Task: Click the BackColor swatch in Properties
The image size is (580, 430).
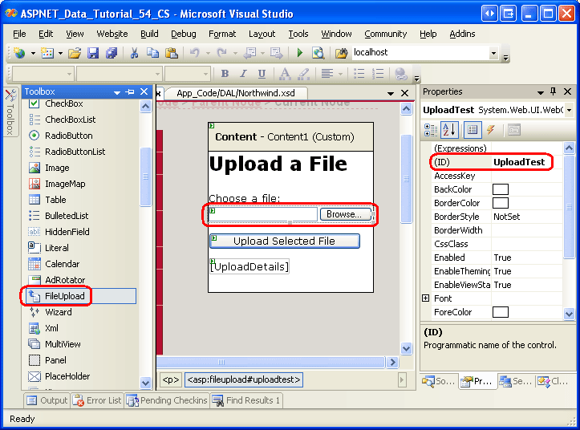Action: [x=501, y=189]
